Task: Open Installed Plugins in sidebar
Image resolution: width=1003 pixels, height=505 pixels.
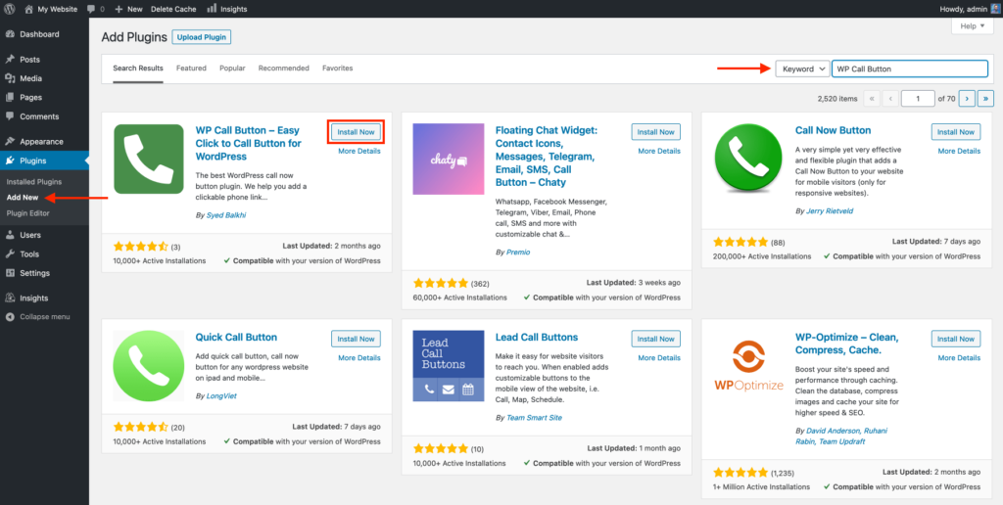Action: pyautogui.click(x=34, y=182)
